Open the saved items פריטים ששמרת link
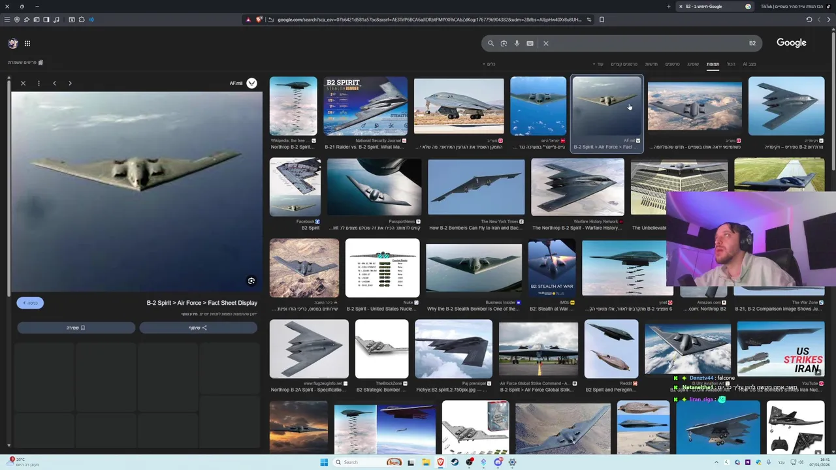This screenshot has width=836, height=470. (x=25, y=63)
